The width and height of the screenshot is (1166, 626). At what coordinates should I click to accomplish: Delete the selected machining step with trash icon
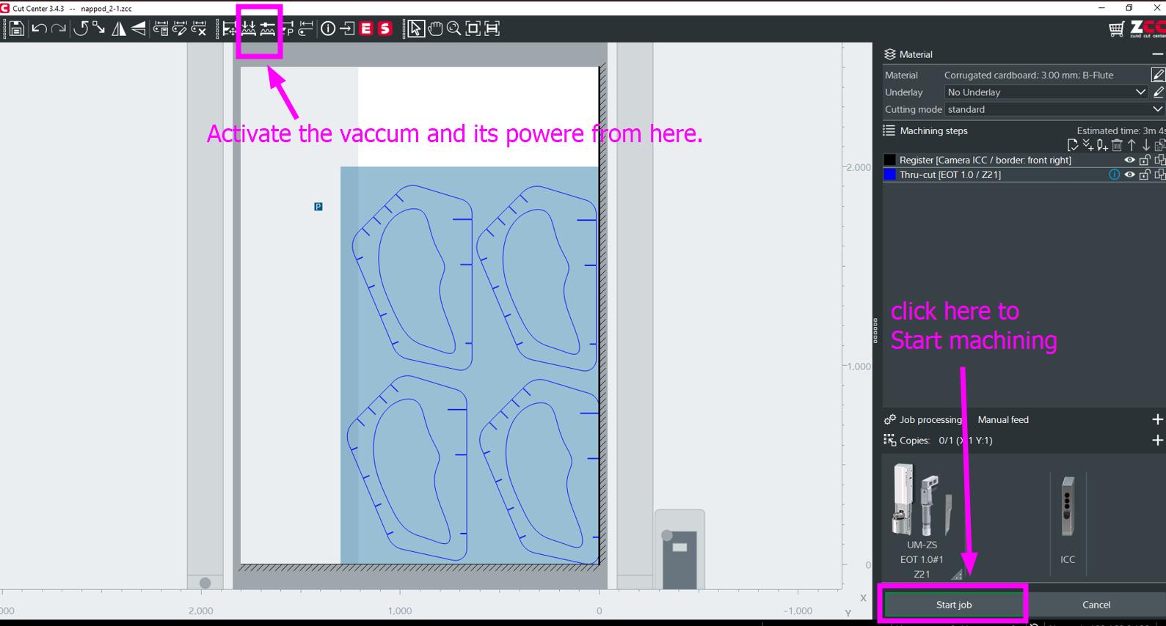[x=1117, y=145]
